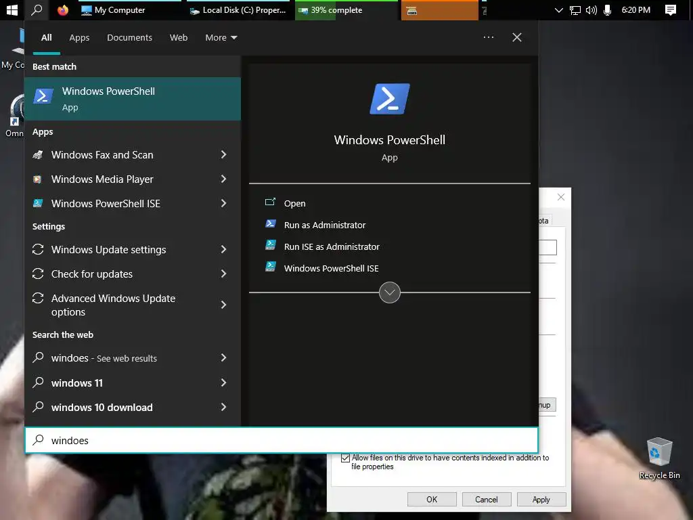Click OK in Properties dialog
This screenshot has width=693, height=520.
432,499
